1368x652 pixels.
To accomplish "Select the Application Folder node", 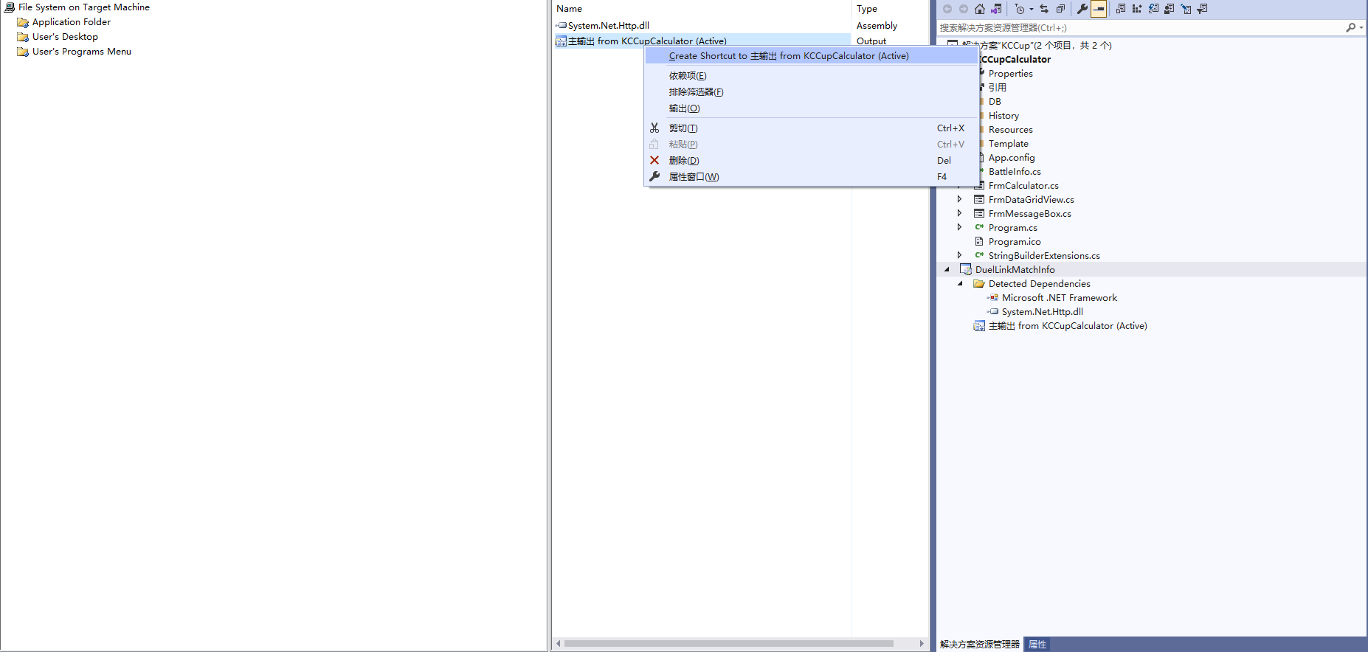I will 71,22.
